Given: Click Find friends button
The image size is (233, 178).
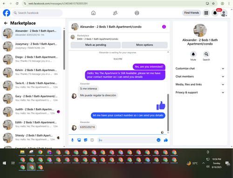Looking at the screenshot, I should click(x=192, y=13).
